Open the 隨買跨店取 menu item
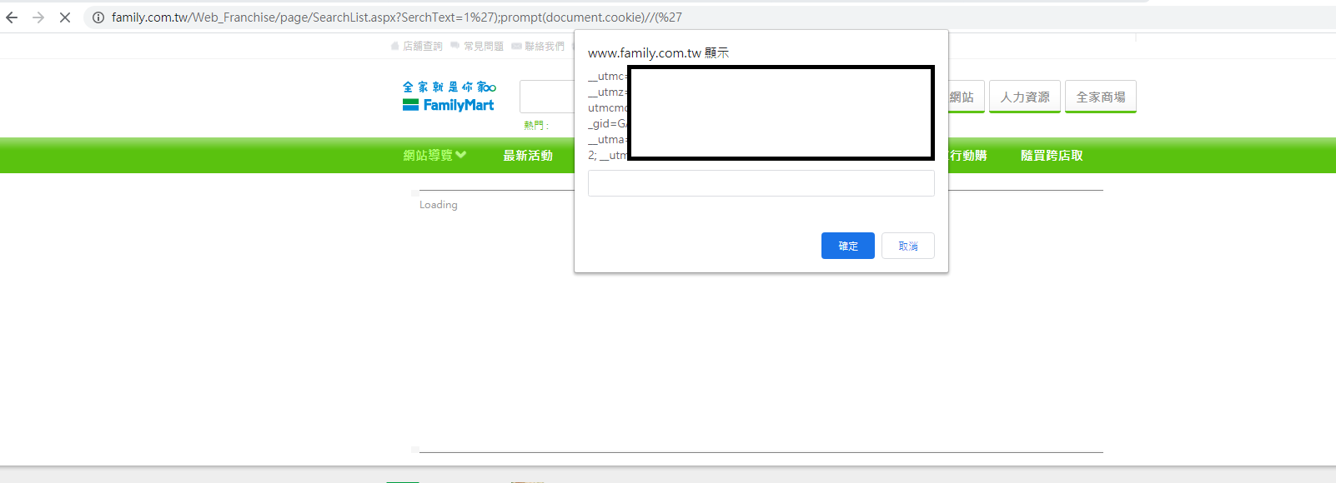Screen dimensions: 1336x483 (1052, 156)
